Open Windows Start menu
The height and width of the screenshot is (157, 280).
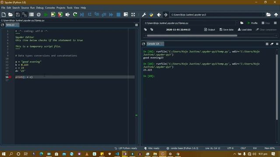pyautogui.click(x=3, y=154)
